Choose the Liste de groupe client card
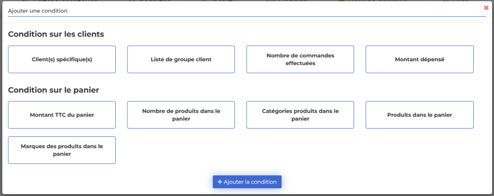 click(x=181, y=59)
